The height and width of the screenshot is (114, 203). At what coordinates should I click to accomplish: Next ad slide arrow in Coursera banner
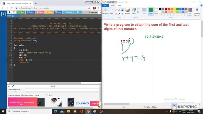pos(72,104)
